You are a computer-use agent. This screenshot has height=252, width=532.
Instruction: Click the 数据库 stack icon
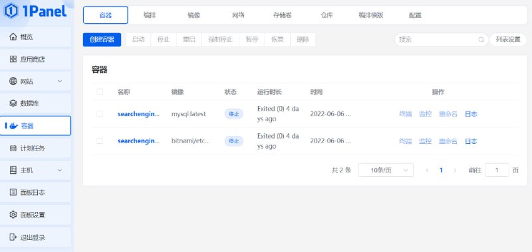(13, 103)
